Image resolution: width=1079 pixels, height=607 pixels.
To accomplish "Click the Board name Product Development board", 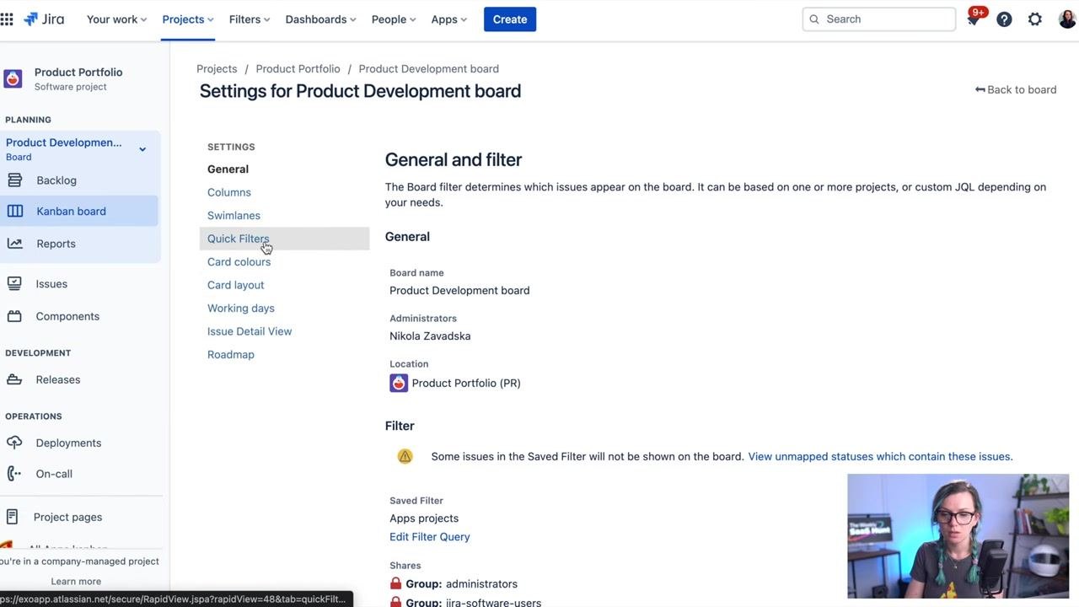I will click(x=459, y=290).
